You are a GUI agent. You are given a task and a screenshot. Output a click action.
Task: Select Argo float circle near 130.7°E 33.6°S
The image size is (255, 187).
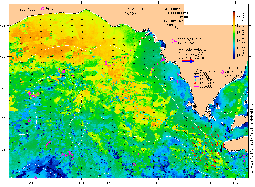(73, 76)
